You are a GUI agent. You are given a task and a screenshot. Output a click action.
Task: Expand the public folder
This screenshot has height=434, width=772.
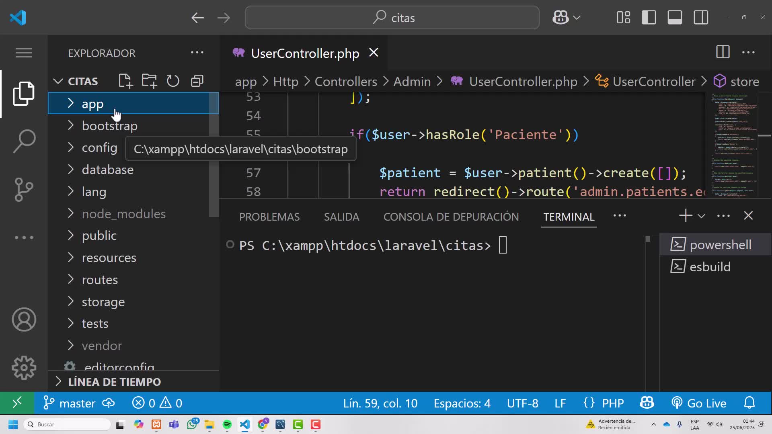133,235
